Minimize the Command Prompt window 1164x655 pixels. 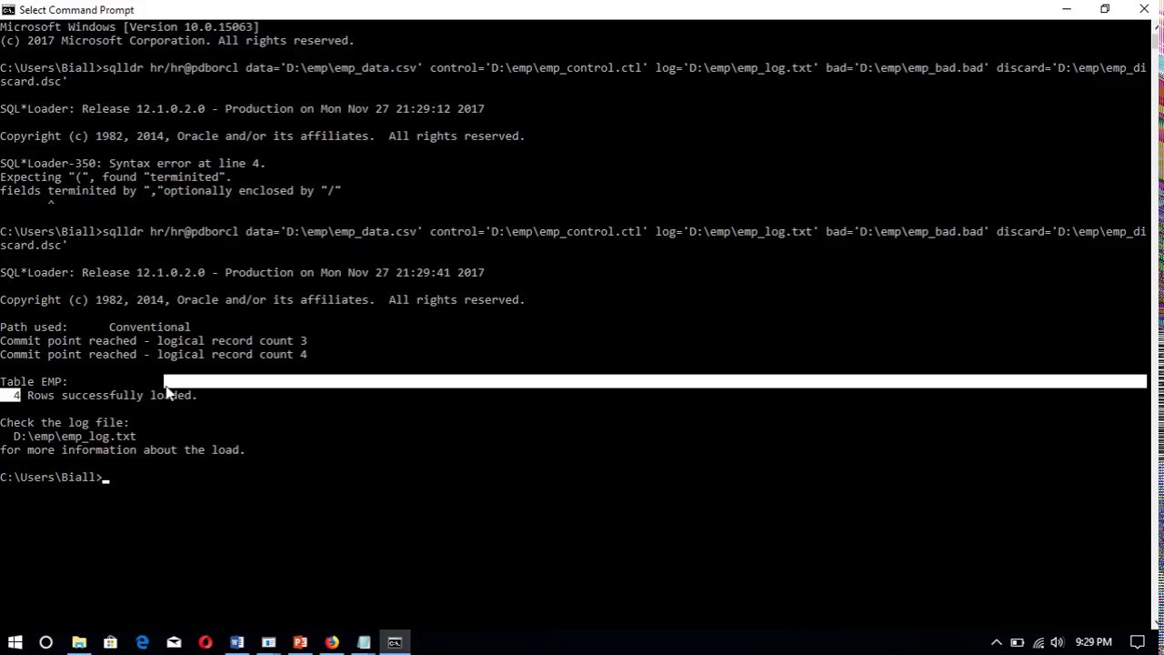(x=1066, y=9)
